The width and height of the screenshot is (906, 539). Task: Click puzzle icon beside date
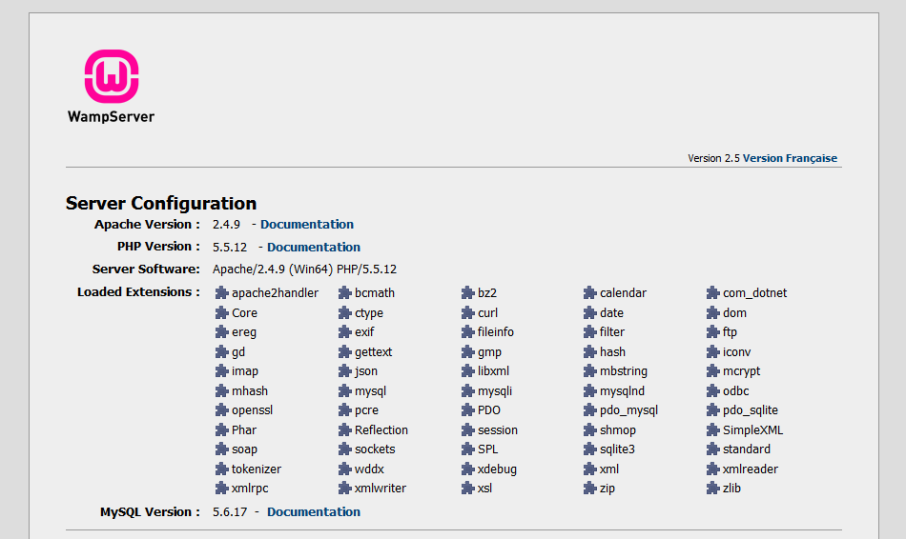click(590, 312)
